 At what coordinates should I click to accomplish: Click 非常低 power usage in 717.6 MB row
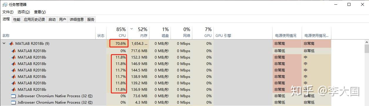[280, 51]
